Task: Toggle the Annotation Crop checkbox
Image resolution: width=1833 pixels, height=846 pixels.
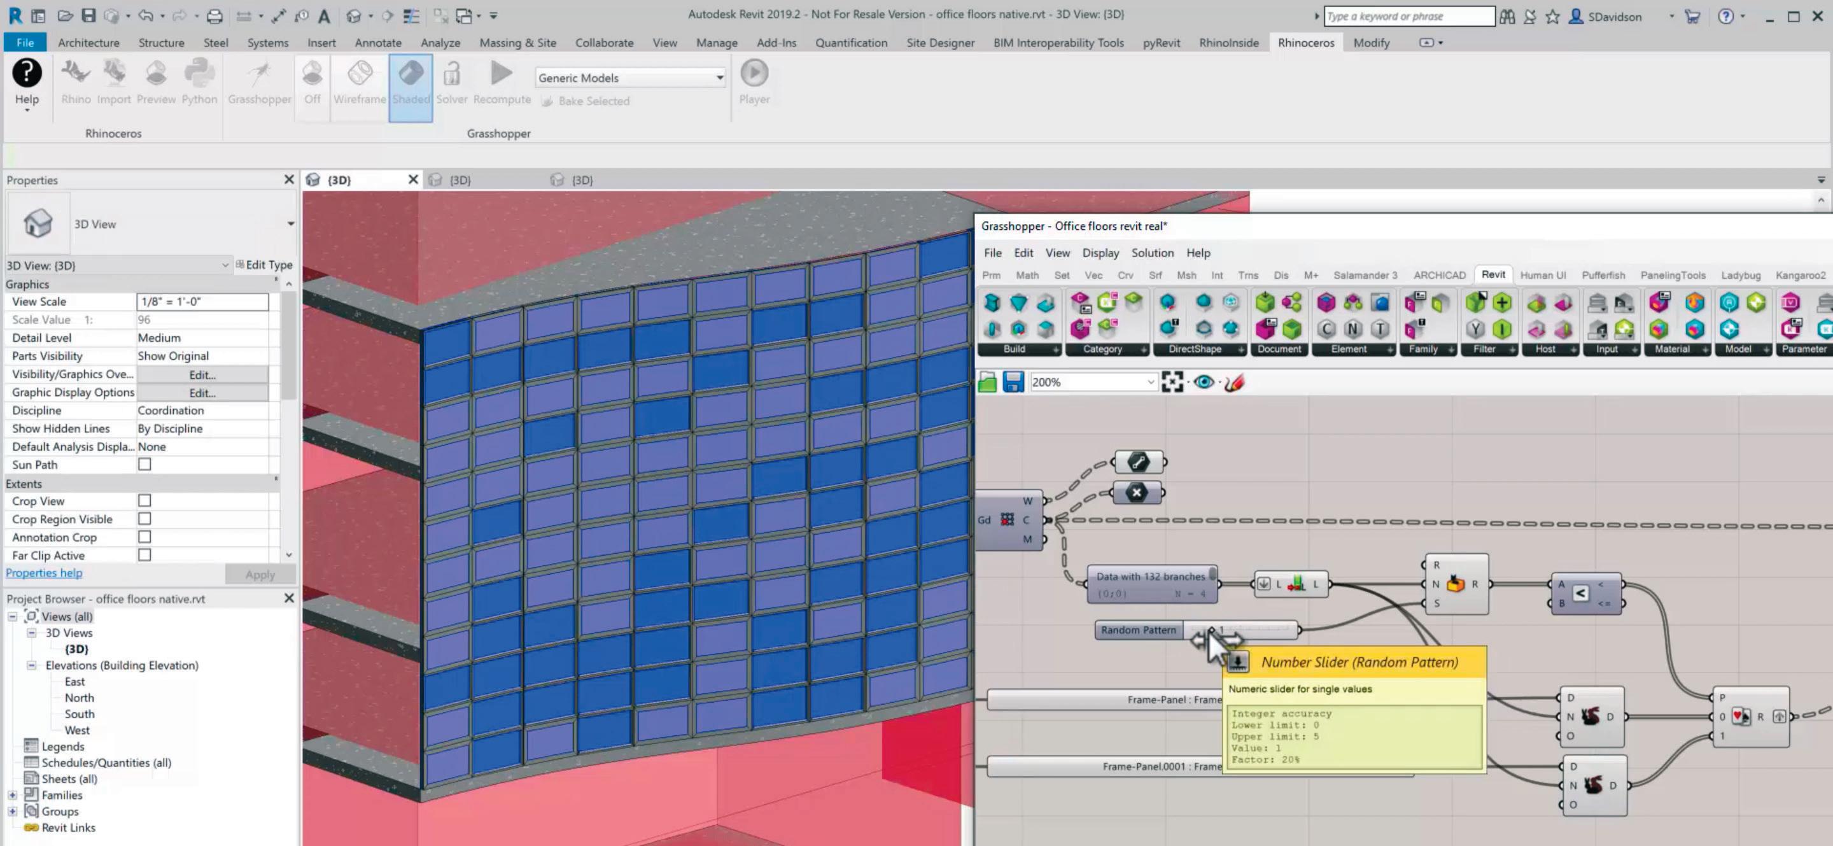Action: (x=144, y=537)
